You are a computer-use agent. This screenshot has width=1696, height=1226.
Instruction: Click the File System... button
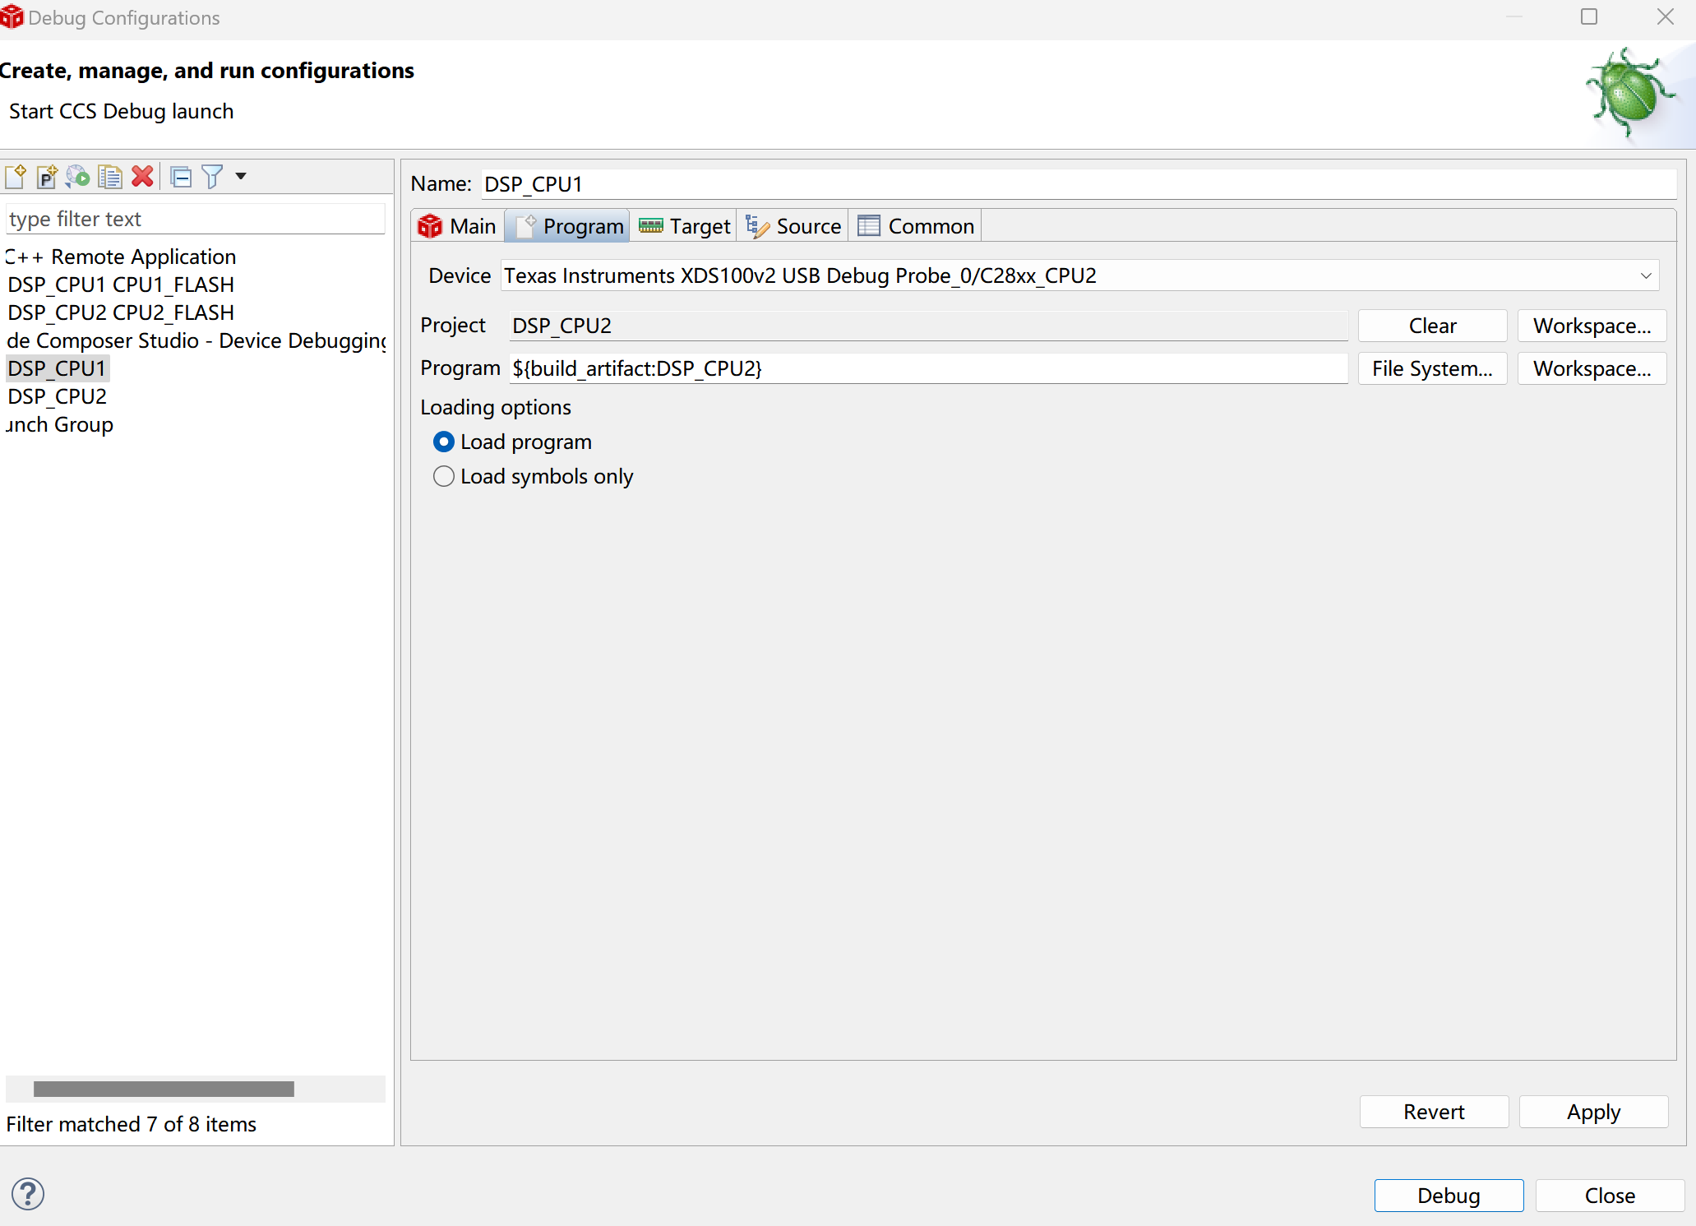pos(1432,368)
